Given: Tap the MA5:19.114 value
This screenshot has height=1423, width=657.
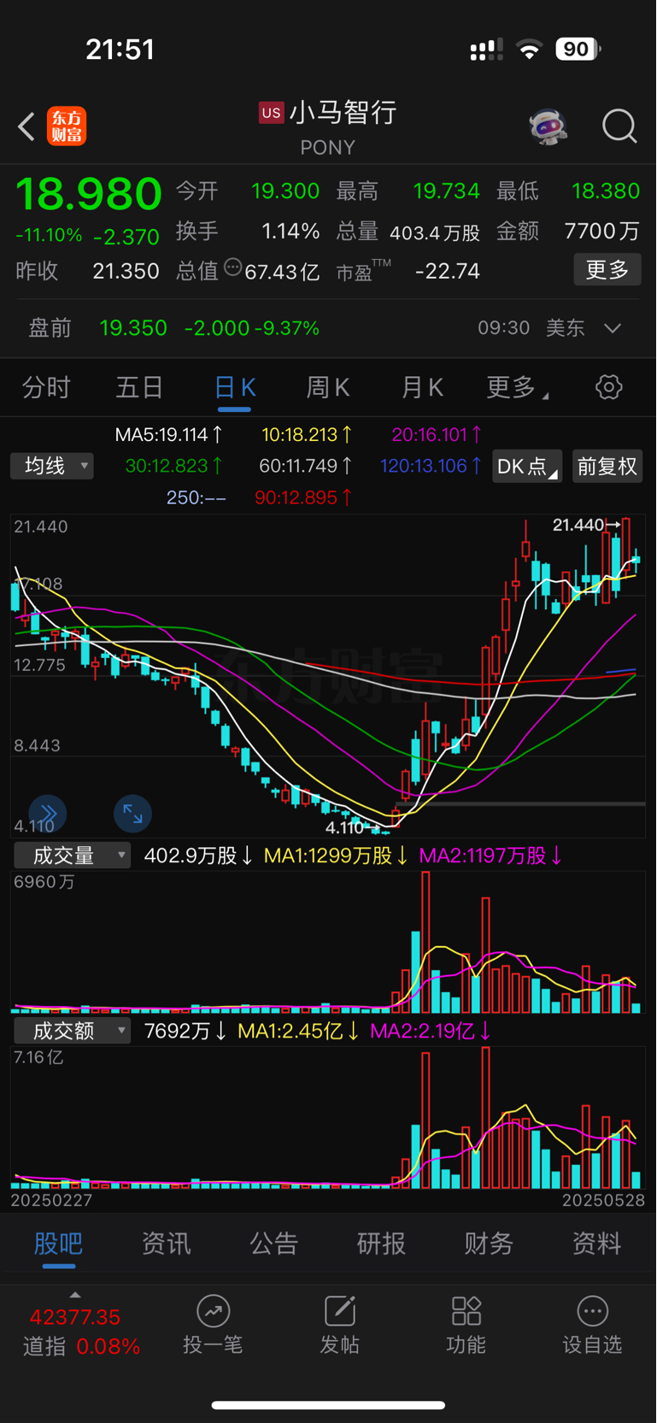Looking at the screenshot, I should (168, 435).
